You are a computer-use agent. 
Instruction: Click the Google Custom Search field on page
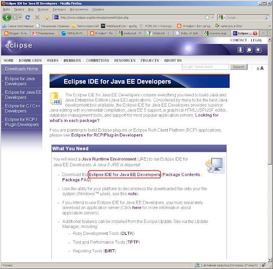pos(205,67)
